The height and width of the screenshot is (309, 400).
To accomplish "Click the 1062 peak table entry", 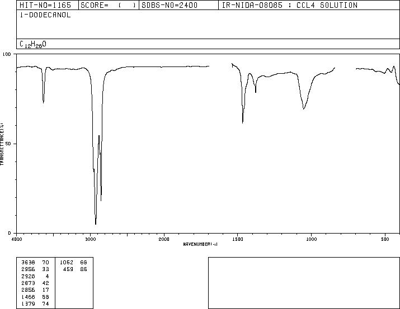I will point(73,263).
